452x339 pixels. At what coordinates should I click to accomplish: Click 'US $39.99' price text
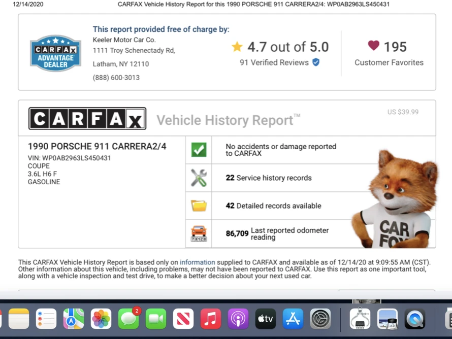point(403,112)
